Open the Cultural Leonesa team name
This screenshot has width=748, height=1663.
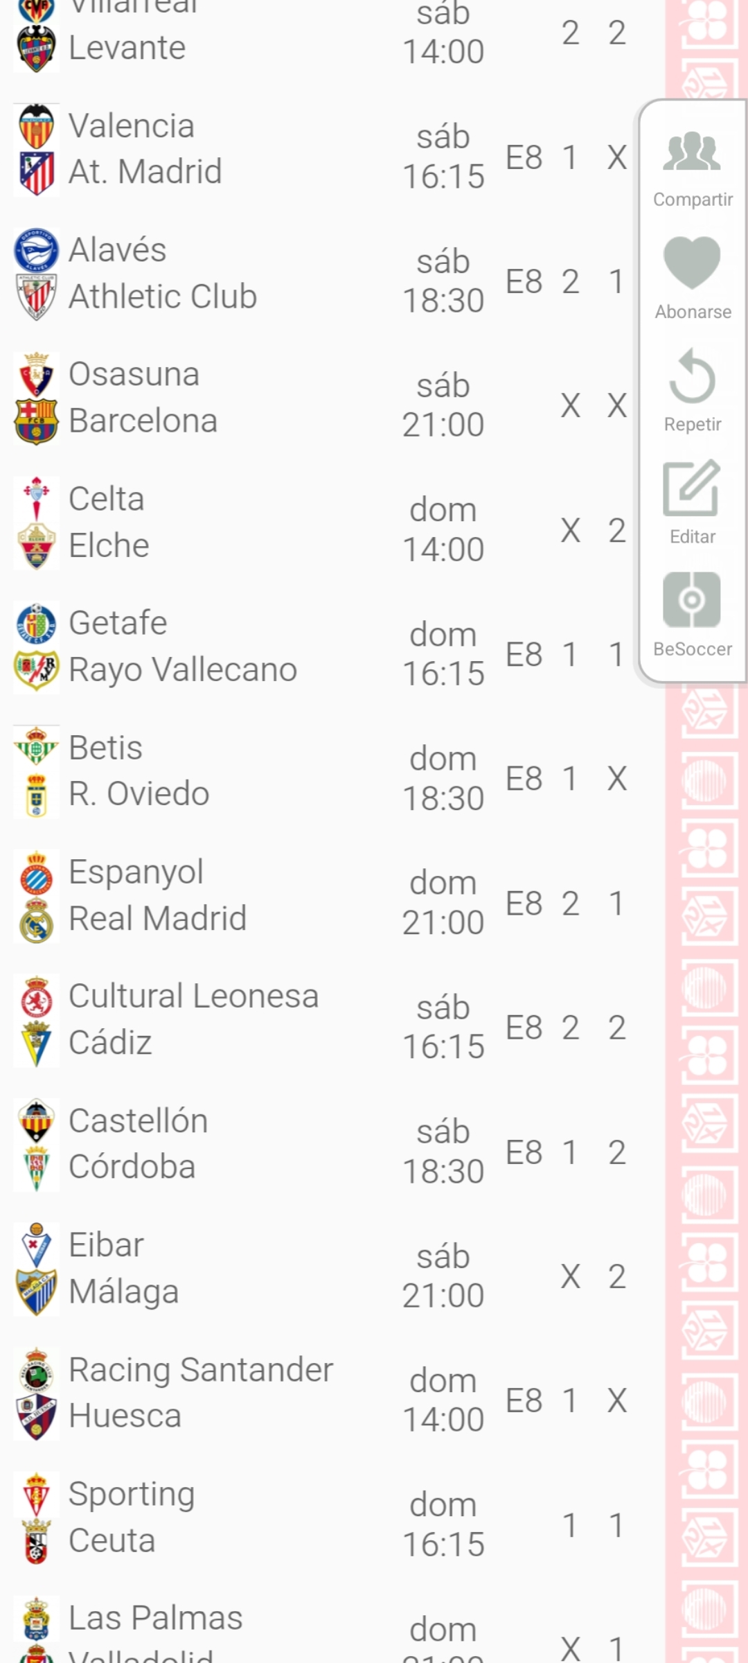click(194, 996)
